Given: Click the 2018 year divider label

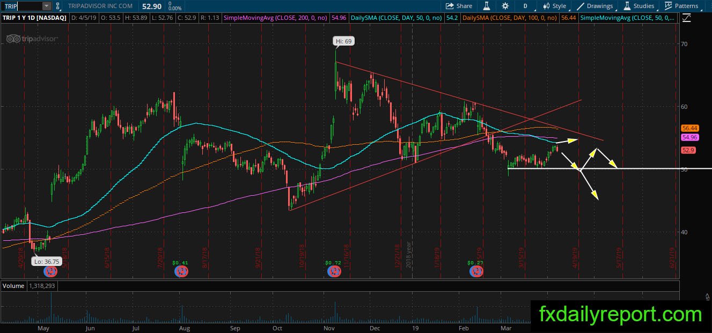Looking at the screenshot, I should [x=408, y=255].
